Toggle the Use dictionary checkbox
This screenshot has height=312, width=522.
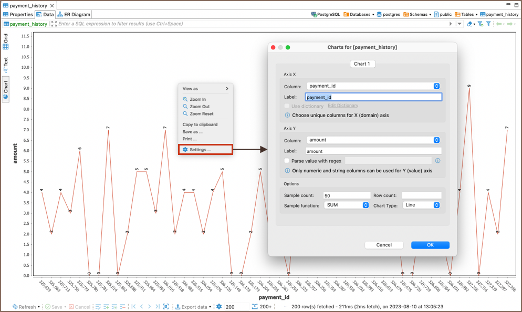[x=287, y=106]
